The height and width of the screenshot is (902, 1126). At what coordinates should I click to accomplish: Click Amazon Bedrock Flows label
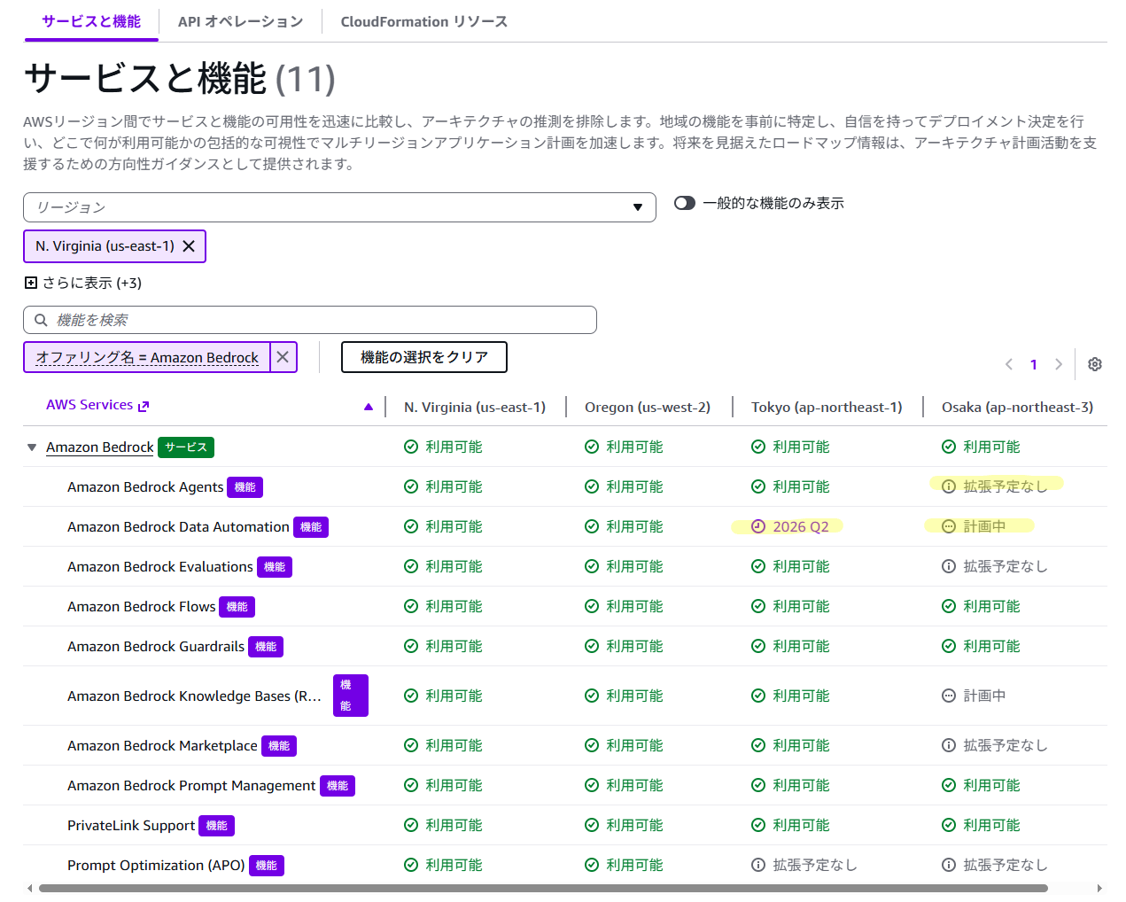pos(142,607)
